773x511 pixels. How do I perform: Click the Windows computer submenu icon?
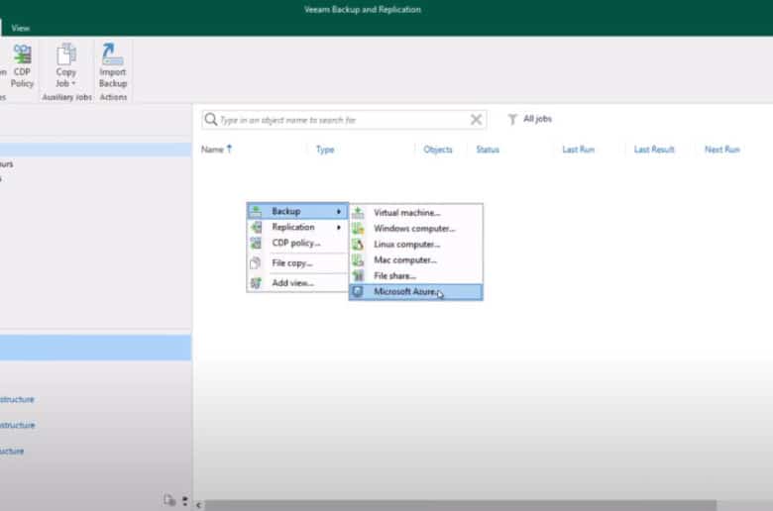[358, 229]
